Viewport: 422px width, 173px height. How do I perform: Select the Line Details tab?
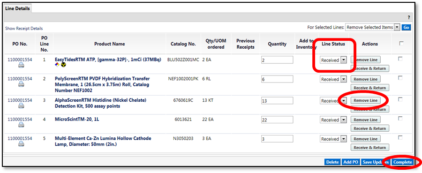pos(17,8)
